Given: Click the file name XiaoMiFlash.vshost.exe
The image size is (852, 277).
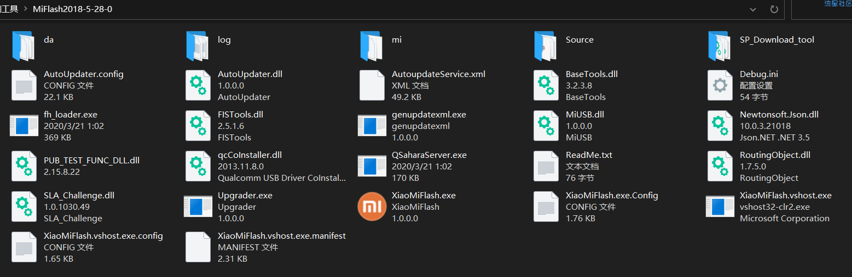Looking at the screenshot, I should pos(786,196).
